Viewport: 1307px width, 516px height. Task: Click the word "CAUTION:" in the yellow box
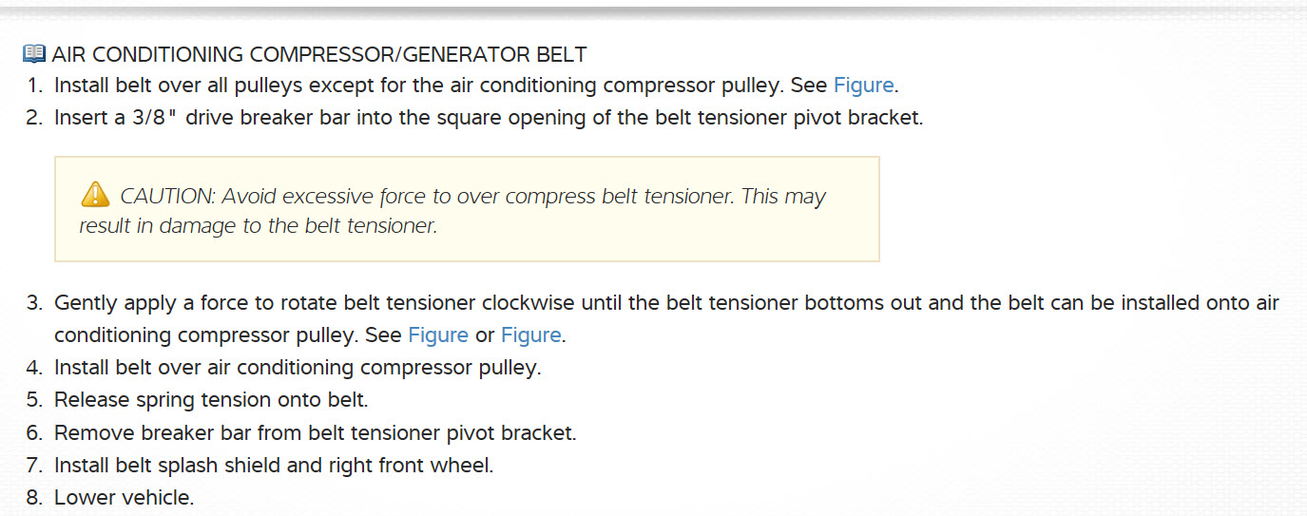(x=168, y=197)
